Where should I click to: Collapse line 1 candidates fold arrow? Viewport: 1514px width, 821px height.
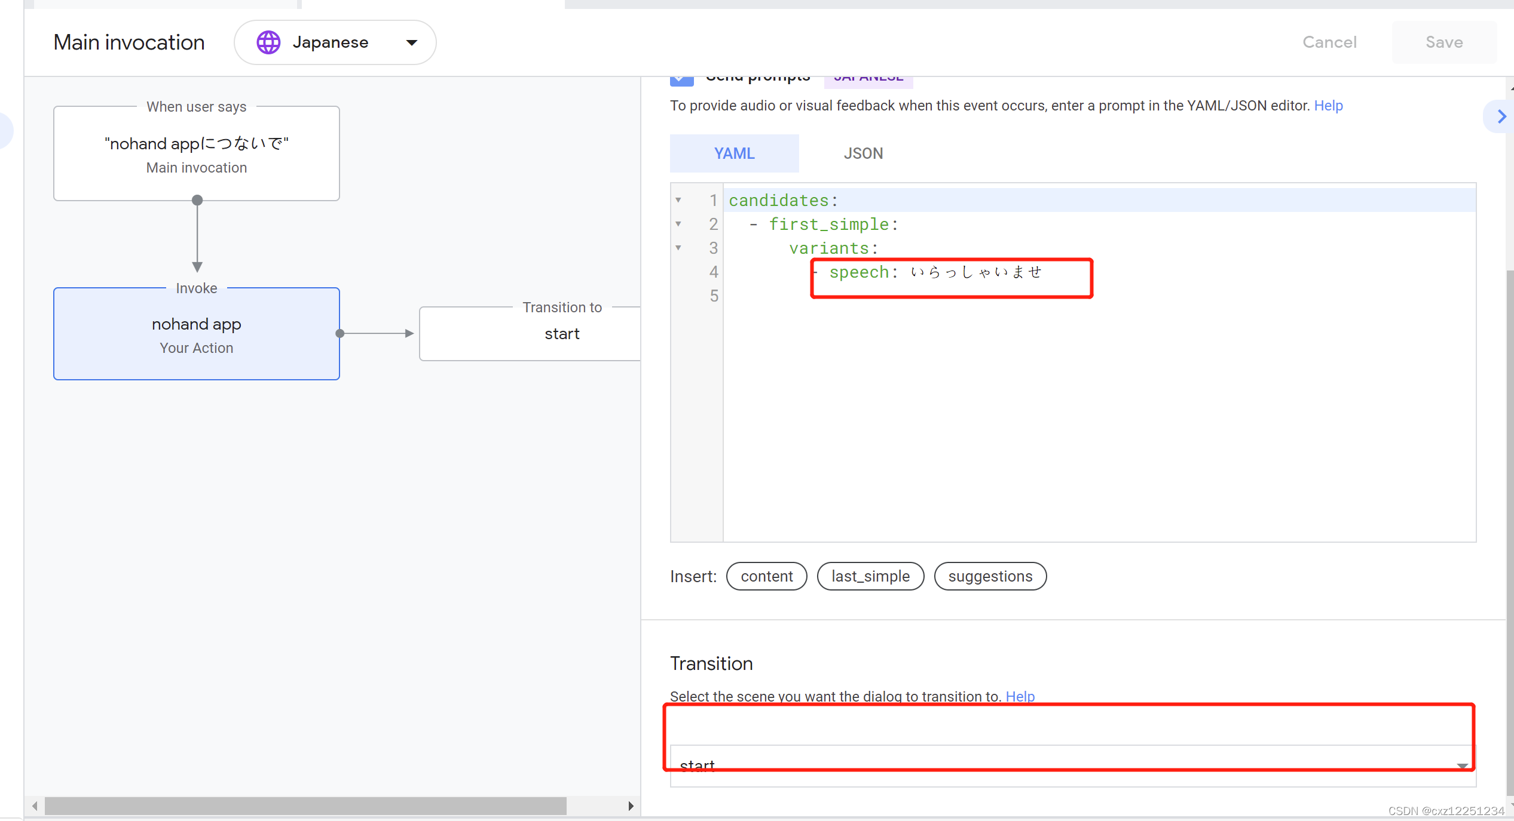pyautogui.click(x=678, y=200)
